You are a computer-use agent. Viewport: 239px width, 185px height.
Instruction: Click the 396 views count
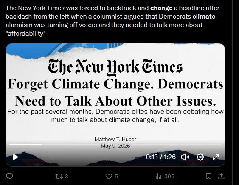tap(169, 177)
